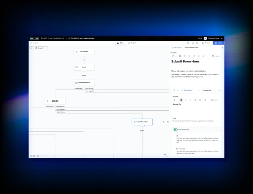
Task: Click the Bold icon in Upload File content
Action: (181, 100)
